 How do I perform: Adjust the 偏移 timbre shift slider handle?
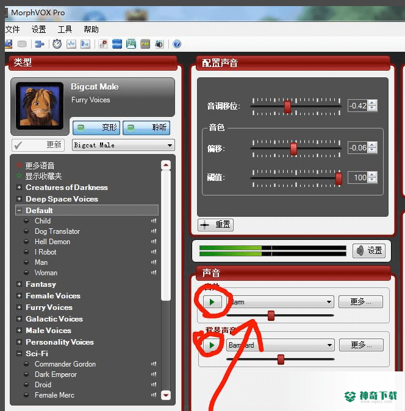click(293, 149)
